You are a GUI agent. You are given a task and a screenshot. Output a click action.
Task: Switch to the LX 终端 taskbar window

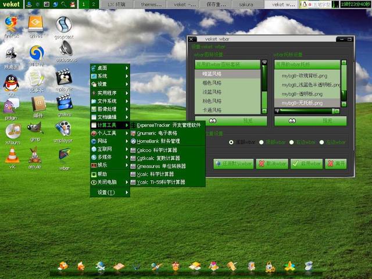[x=116, y=4]
